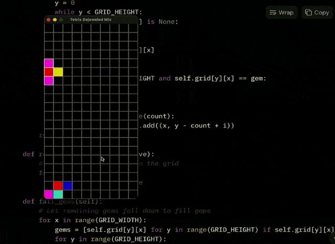Copy the code block contents

point(317,13)
